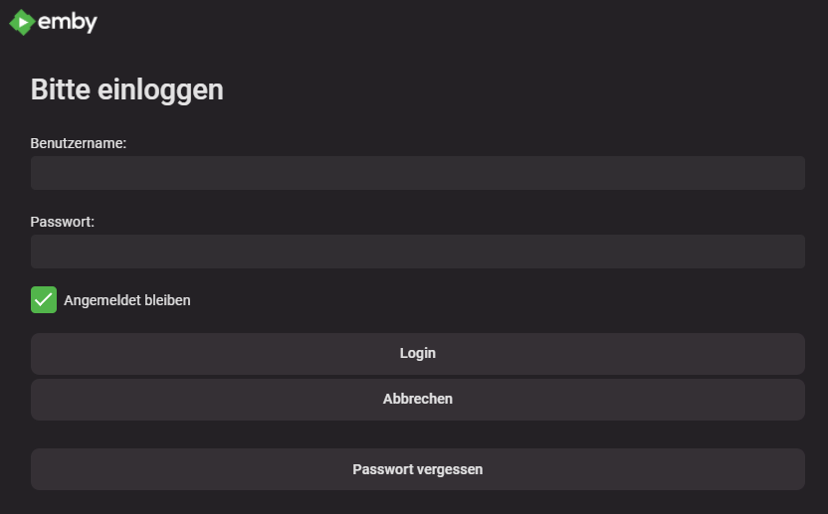Go home via the emby logo

(x=54, y=22)
